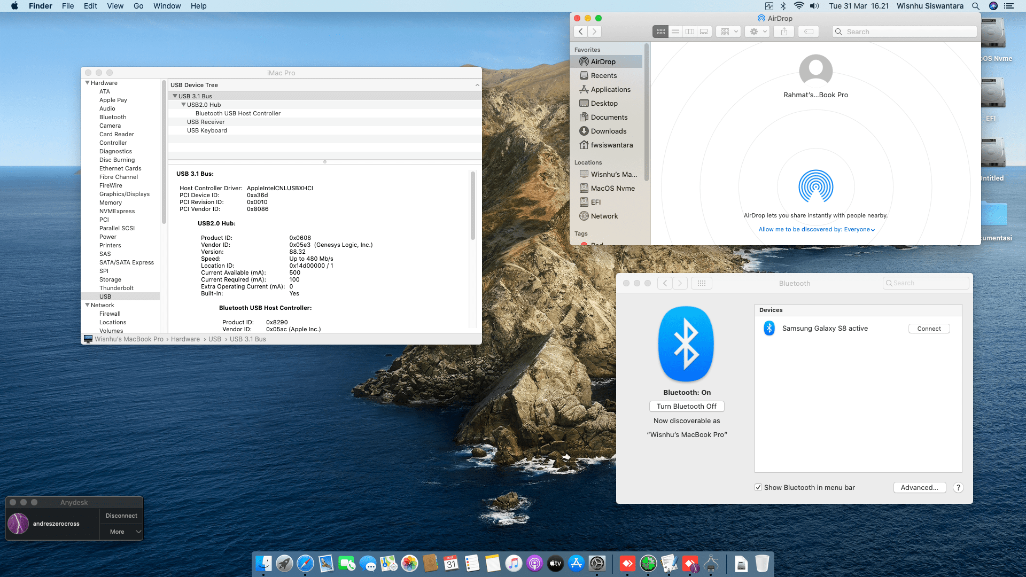Image resolution: width=1026 pixels, height=577 pixels.
Task: Switch Finder to column view
Action: (x=690, y=32)
